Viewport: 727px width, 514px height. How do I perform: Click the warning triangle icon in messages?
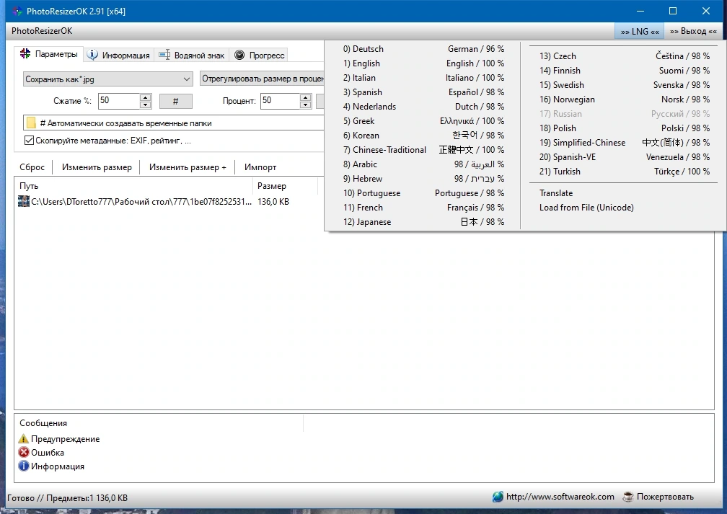point(24,438)
